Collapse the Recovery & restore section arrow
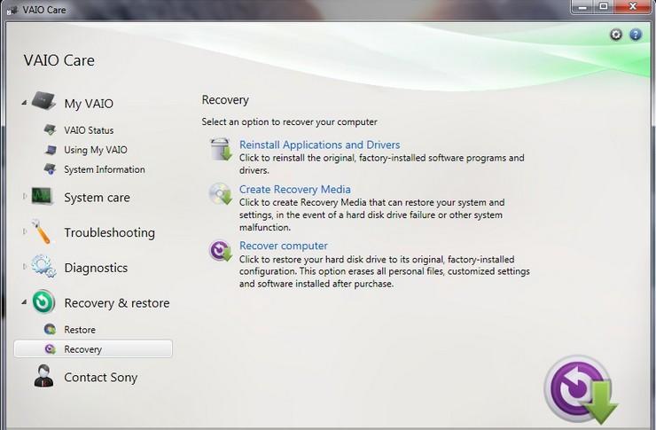Viewport: 656px width, 430px height. [24, 301]
